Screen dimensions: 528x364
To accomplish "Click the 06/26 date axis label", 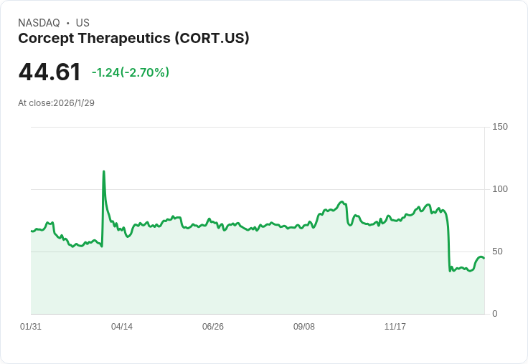I will tap(213, 326).
